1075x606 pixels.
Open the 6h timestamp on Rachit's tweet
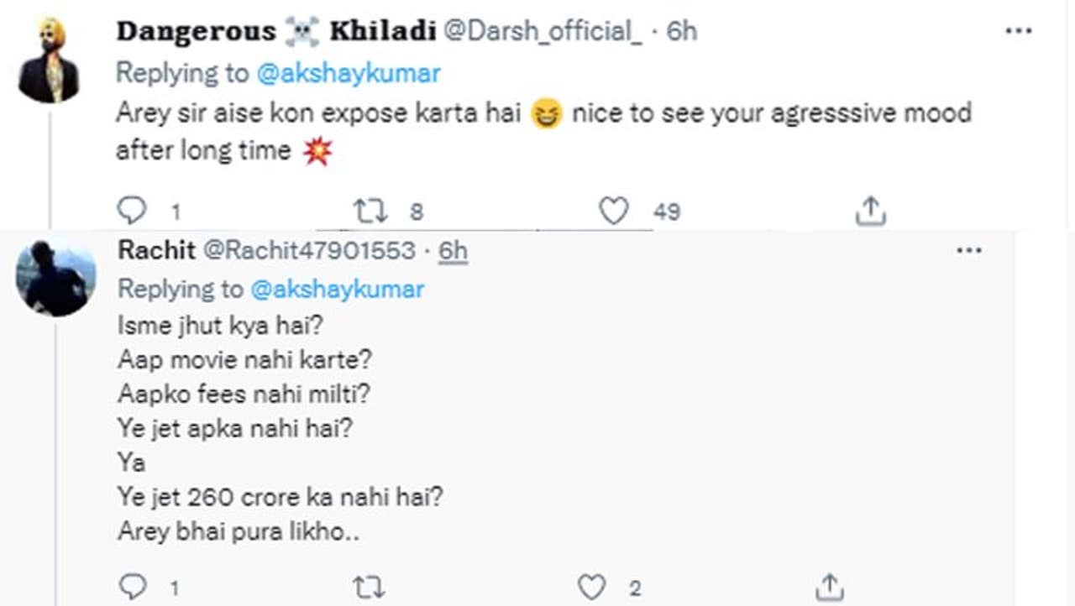[454, 250]
